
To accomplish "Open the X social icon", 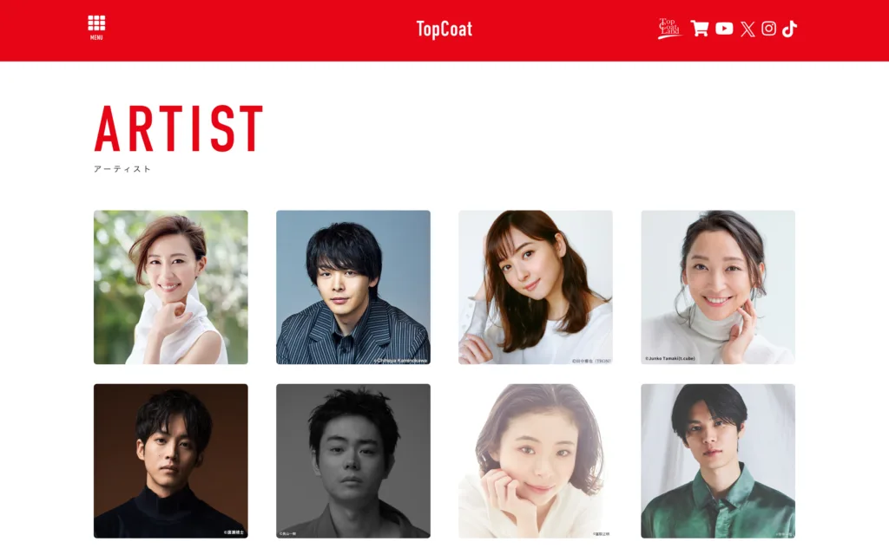I will point(747,29).
